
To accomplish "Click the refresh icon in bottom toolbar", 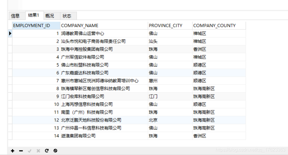I will tap(47, 151).
